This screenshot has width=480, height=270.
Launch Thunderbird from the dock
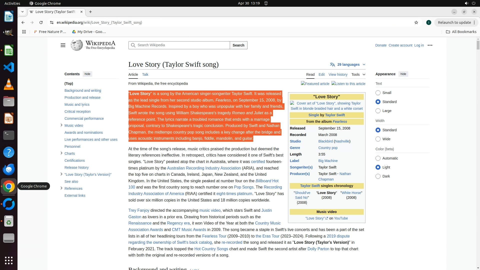(x=9, y=169)
